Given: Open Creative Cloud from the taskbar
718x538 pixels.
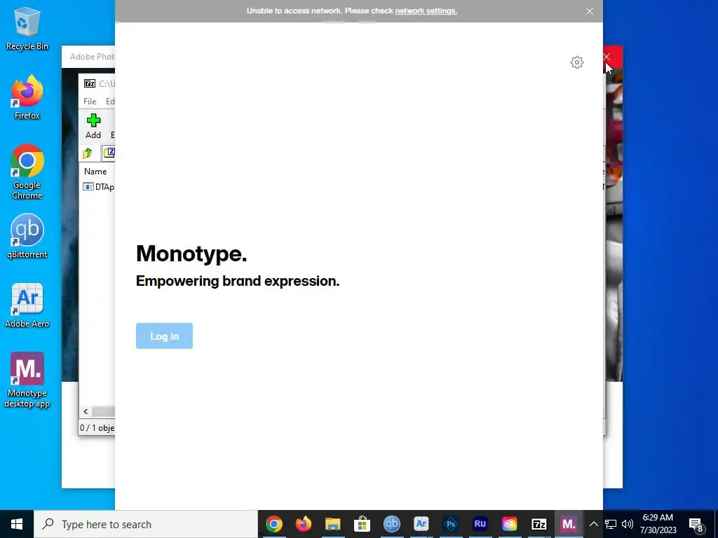Looking at the screenshot, I should tap(509, 524).
